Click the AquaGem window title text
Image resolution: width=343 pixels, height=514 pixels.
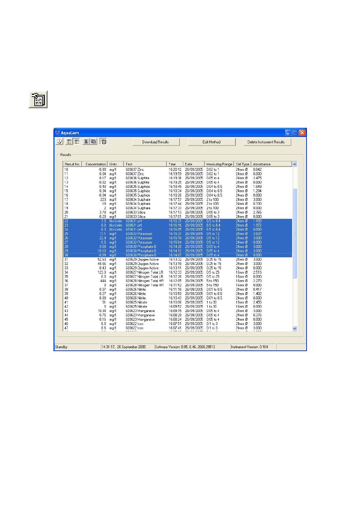coord(70,133)
